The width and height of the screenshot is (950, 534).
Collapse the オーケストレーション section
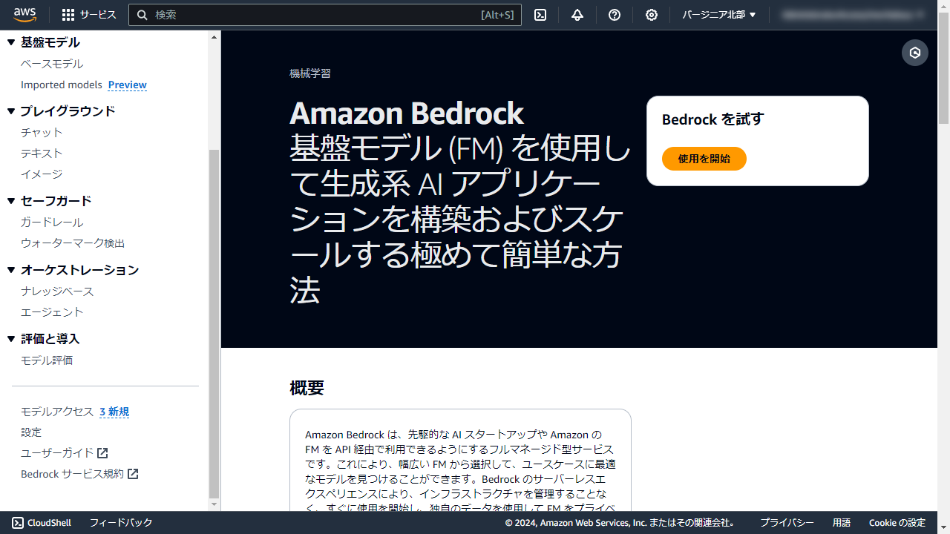click(11, 270)
